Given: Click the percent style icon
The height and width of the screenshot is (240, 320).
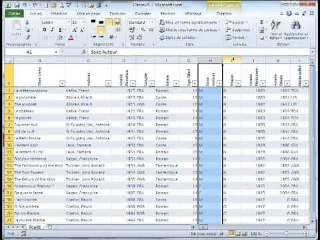Looking at the screenshot, I should pos(143,29).
